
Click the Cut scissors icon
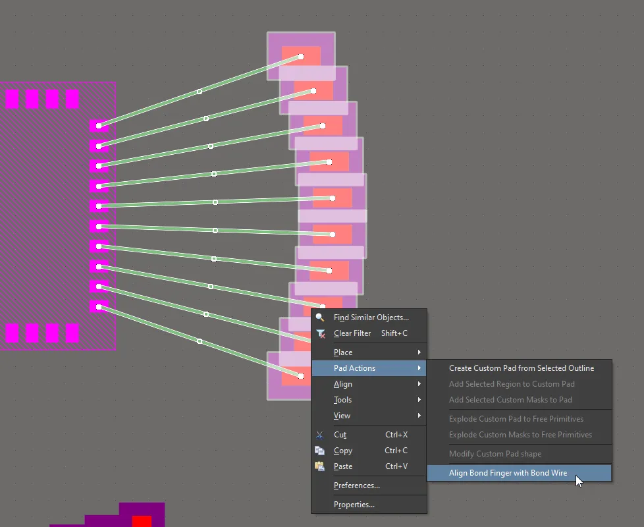(320, 435)
